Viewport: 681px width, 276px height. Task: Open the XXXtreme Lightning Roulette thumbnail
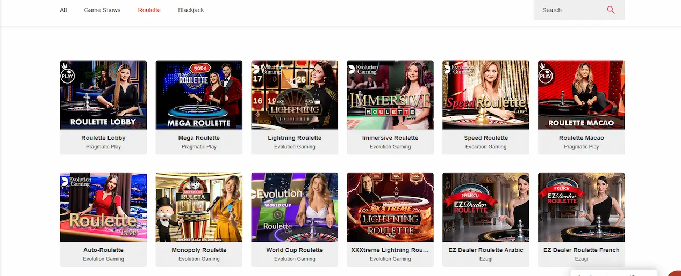tap(390, 207)
